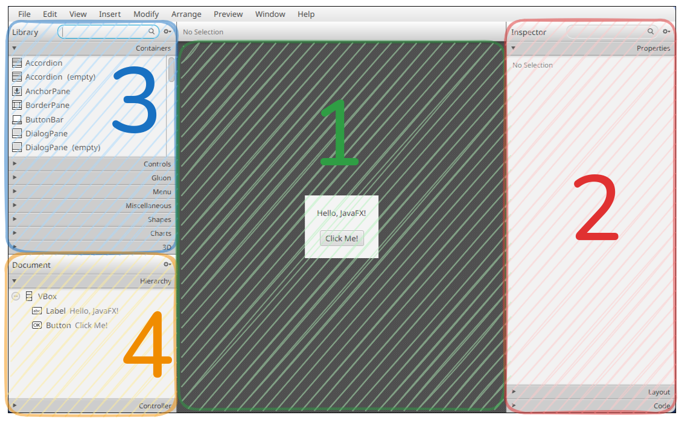Expand the Shapes library section
The height and width of the screenshot is (421, 682).
click(91, 220)
